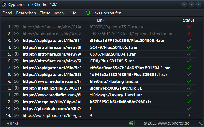Toggle the eye icon of row 6

[x=16, y=61]
